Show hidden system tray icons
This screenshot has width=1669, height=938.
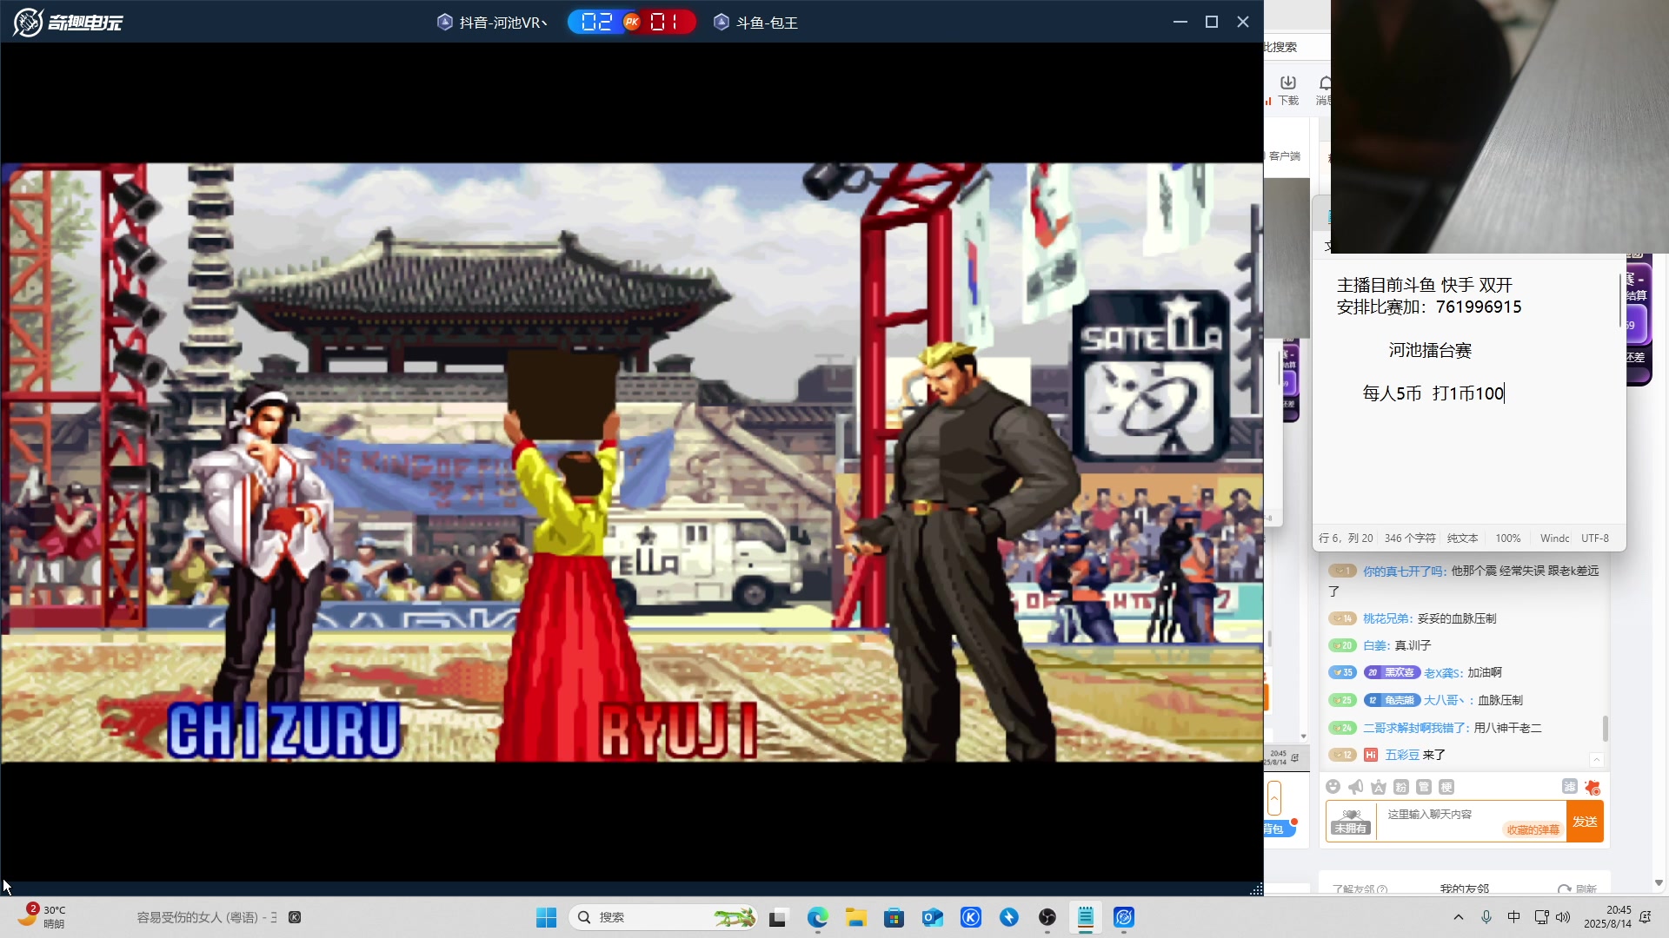tap(1459, 917)
